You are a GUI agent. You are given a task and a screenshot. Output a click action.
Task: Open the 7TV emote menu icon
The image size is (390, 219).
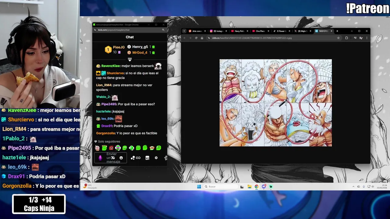pos(113,158)
